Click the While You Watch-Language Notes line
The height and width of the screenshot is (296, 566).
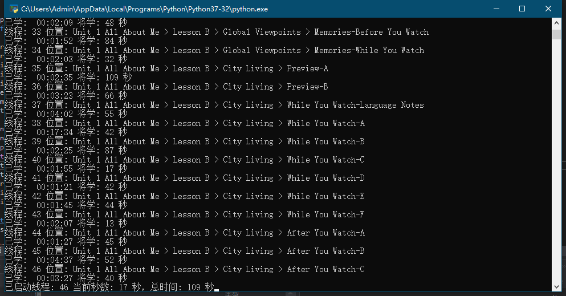[214, 106]
